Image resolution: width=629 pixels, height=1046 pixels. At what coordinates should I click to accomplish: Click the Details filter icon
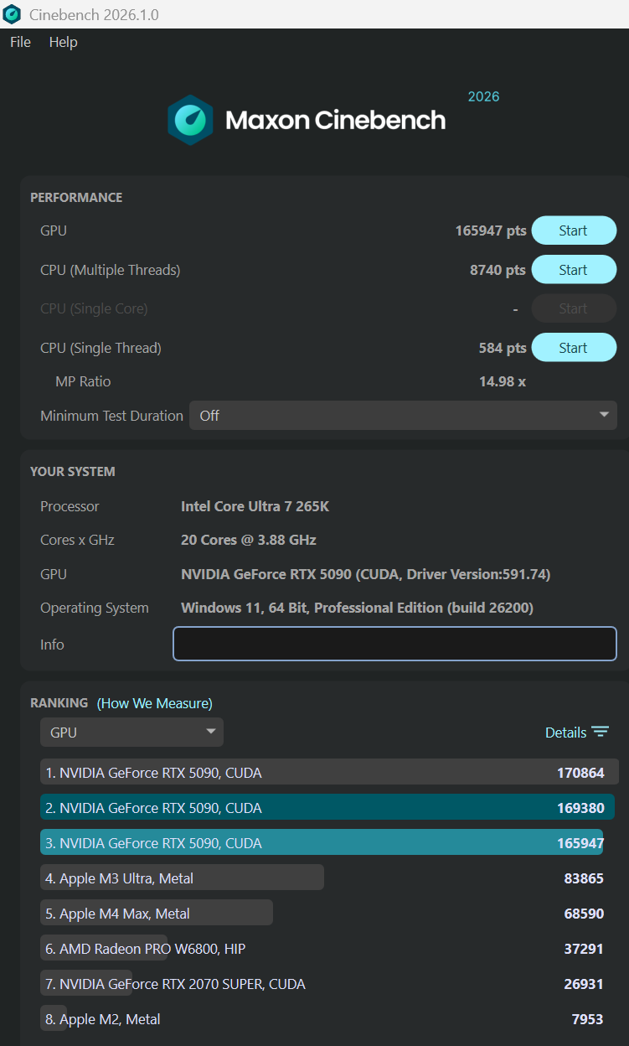[x=600, y=732]
